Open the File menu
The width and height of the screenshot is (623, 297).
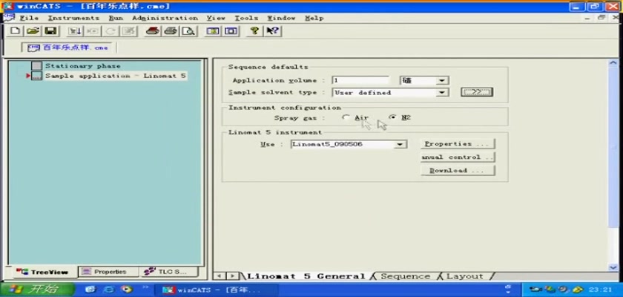click(29, 18)
